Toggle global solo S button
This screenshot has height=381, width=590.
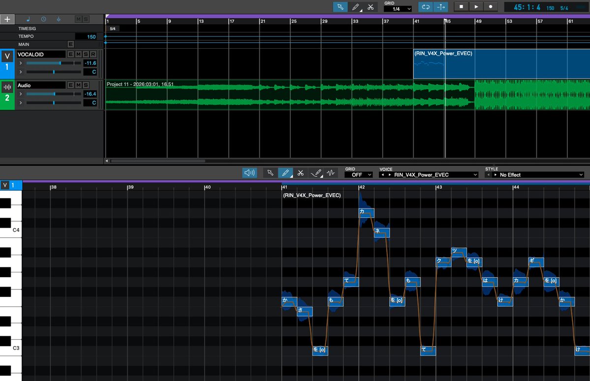[86, 19]
